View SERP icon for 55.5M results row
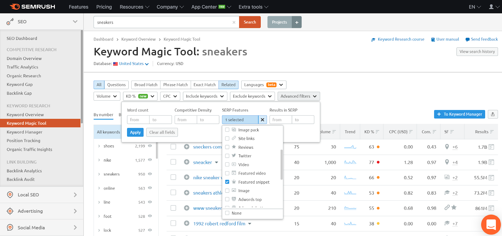Image resolution: width=502 pixels, height=236 pixels. [x=491, y=178]
